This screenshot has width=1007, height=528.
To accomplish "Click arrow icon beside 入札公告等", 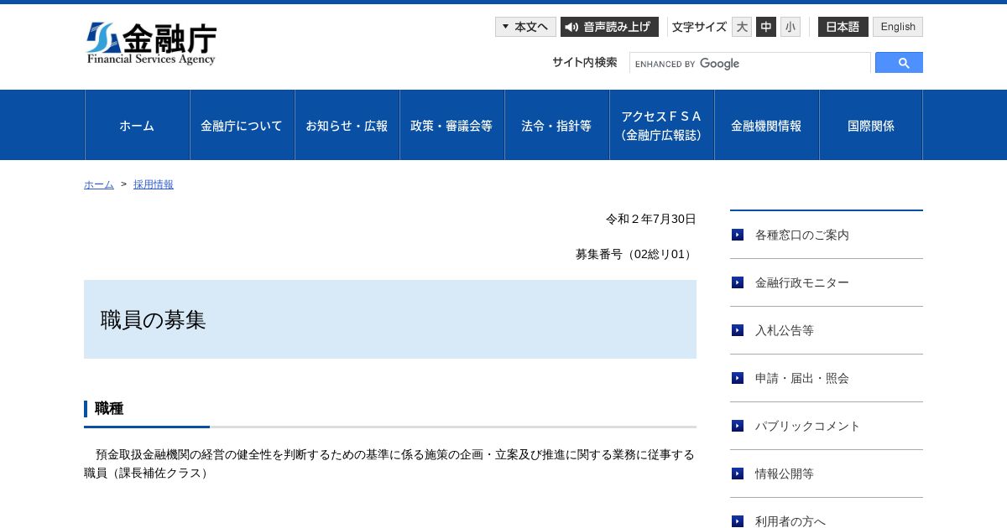I will [x=738, y=330].
